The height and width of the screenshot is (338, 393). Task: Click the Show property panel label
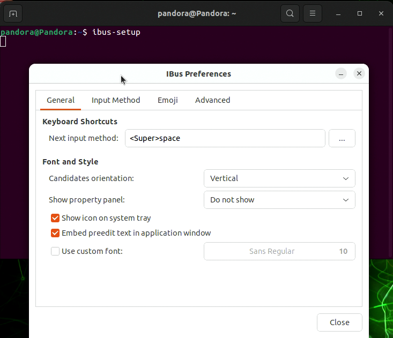click(87, 200)
